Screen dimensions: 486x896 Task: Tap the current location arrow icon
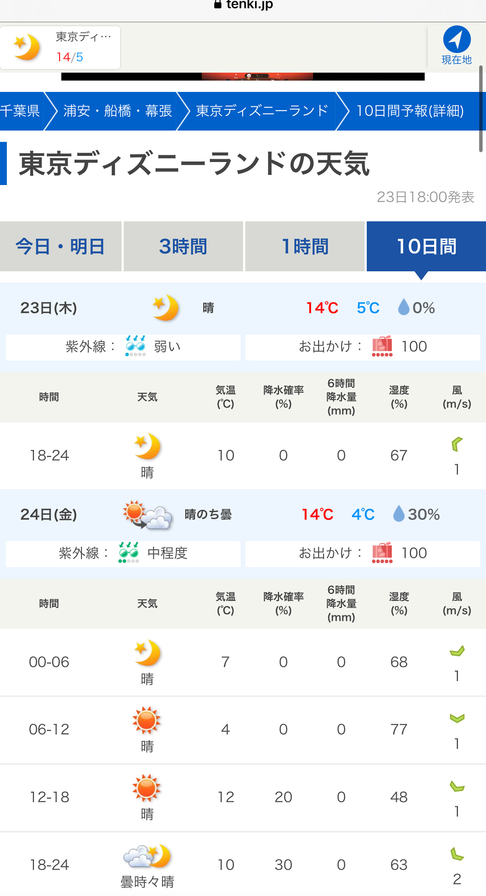pyautogui.click(x=457, y=40)
